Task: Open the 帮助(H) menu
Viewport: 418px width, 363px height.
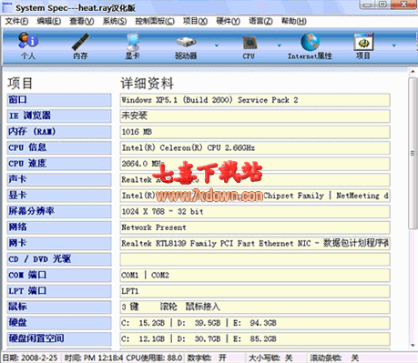Action: click(x=294, y=21)
